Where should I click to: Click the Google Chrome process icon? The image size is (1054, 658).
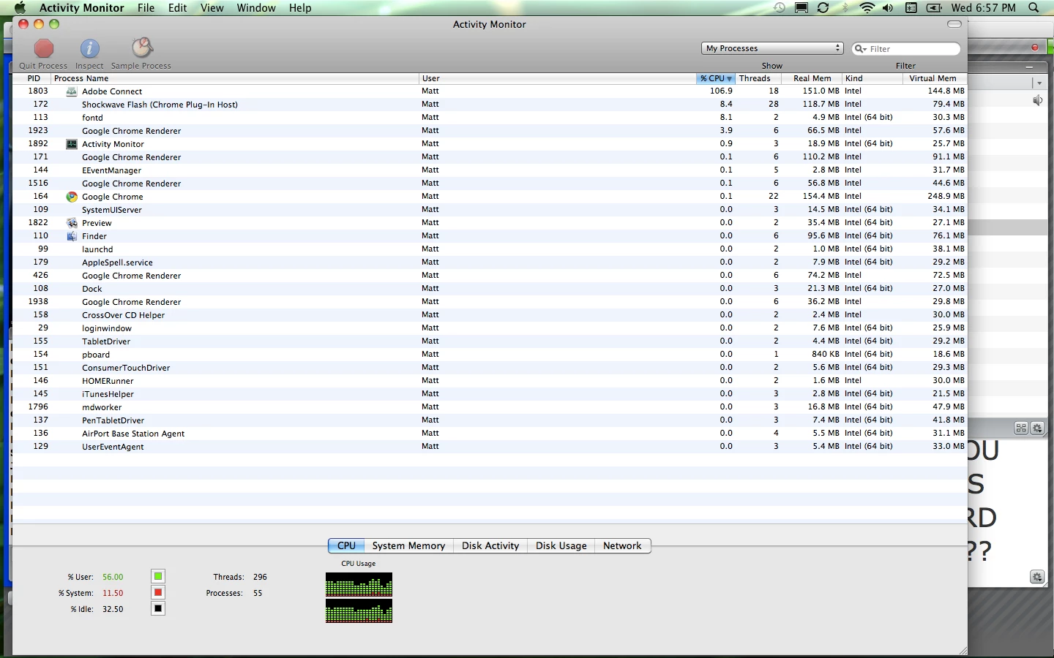click(x=72, y=197)
